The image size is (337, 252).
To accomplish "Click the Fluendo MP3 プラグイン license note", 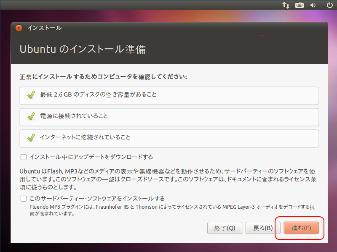I will (x=172, y=210).
